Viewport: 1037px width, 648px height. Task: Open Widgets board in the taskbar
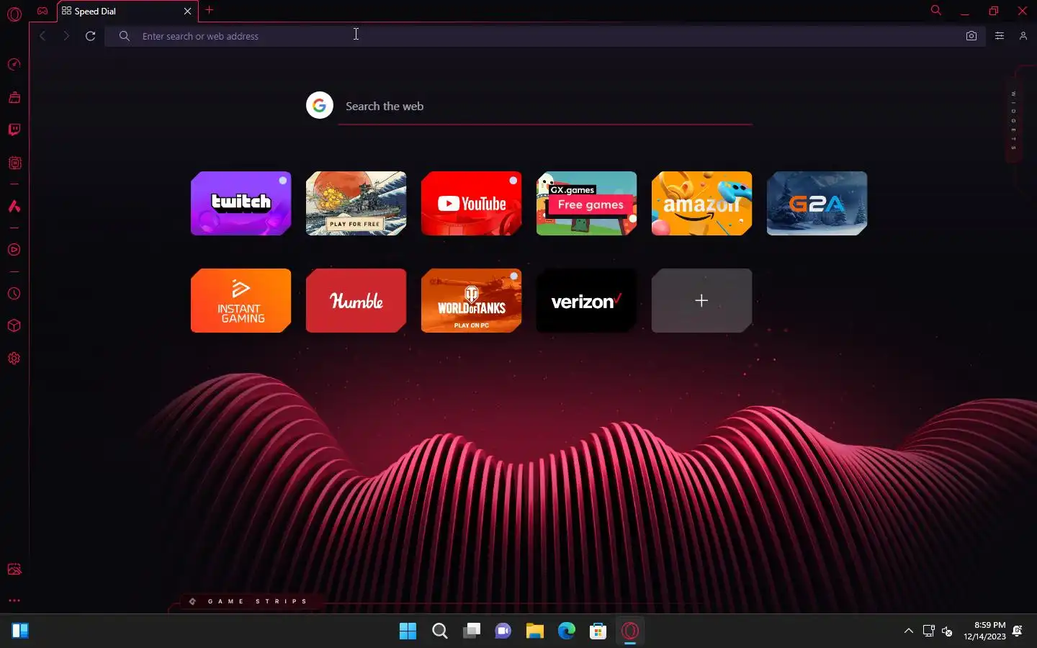pyautogui.click(x=20, y=631)
